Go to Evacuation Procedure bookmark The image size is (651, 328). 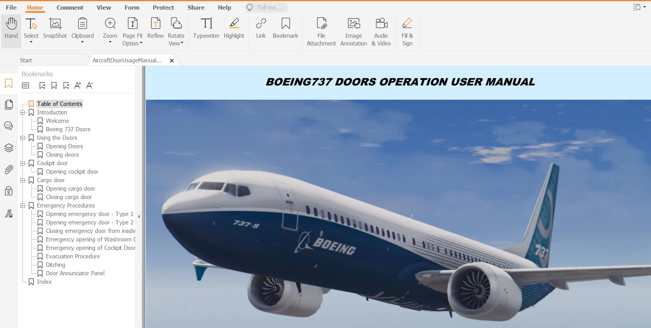pyautogui.click(x=73, y=256)
